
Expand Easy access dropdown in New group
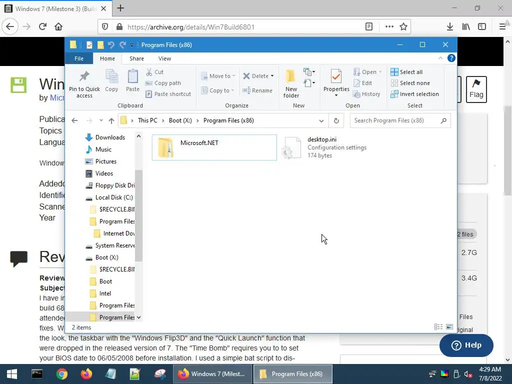309,83
